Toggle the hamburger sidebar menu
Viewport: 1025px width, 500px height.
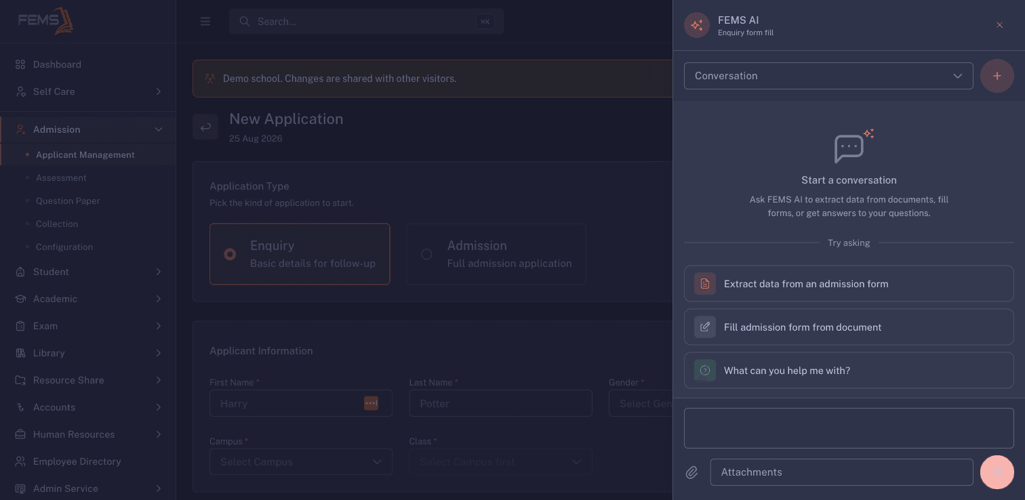(205, 22)
